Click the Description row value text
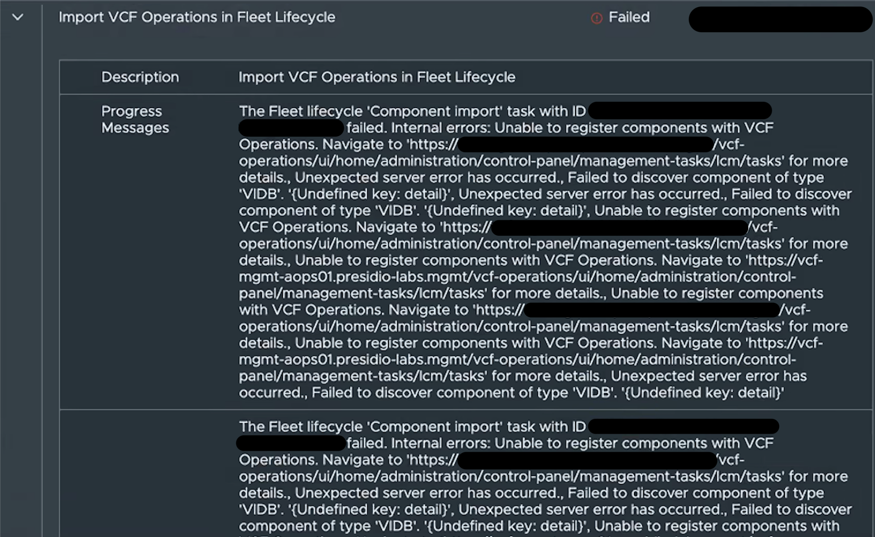Screen dimensions: 875x537 pos(377,77)
